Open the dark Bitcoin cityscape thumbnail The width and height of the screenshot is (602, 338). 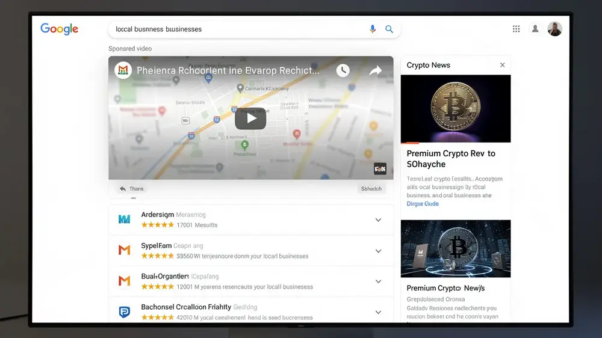click(456, 248)
